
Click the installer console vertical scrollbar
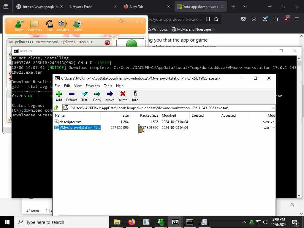pos(299,126)
